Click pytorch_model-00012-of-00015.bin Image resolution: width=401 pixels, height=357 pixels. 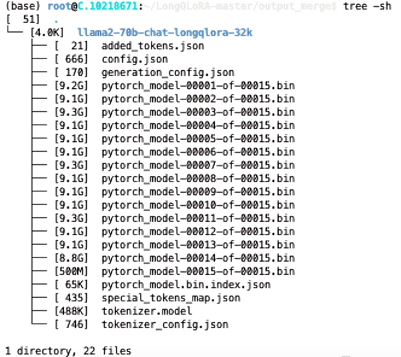198,232
